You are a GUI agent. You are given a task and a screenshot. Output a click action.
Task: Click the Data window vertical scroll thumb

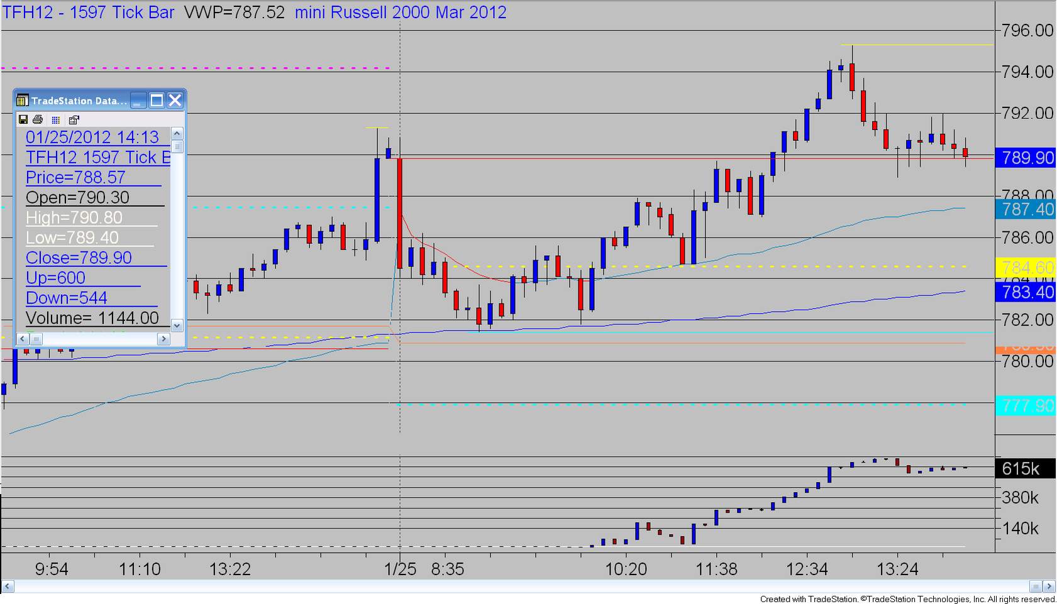click(x=177, y=146)
